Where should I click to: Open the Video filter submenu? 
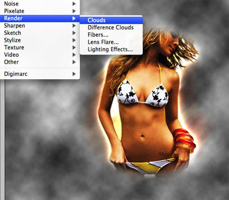pyautogui.click(x=40, y=55)
